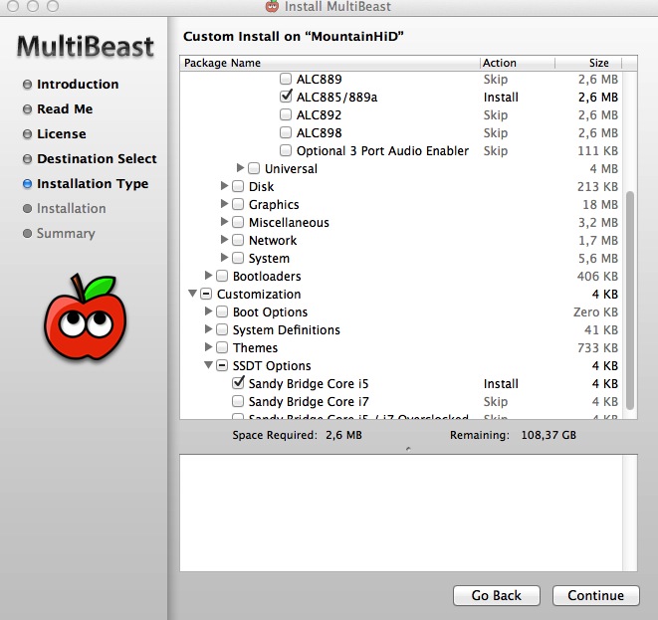Expand the Miscellaneous group triangle
658x620 pixels.
pos(225,222)
